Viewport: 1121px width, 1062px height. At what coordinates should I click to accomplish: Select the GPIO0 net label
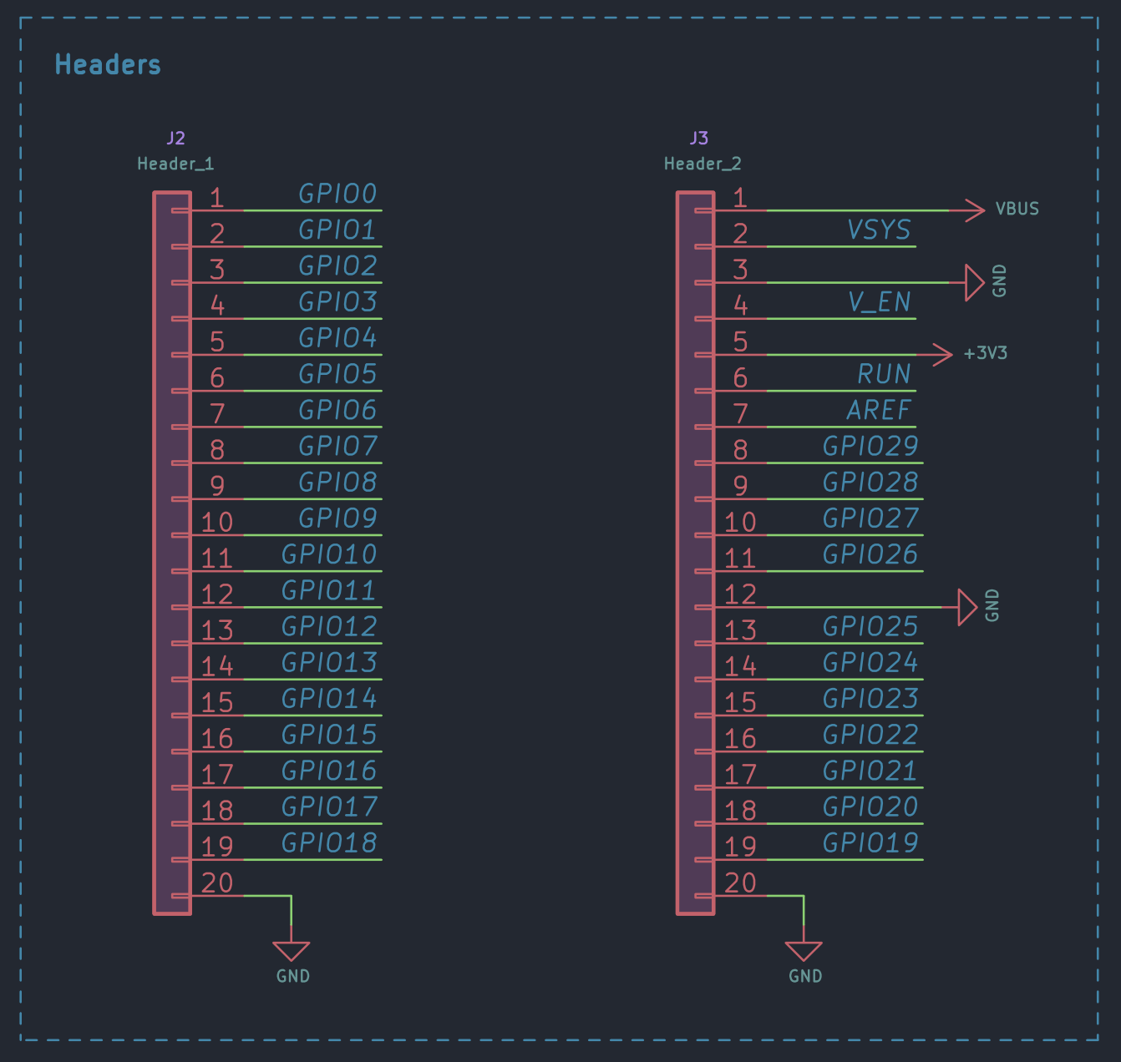[338, 194]
